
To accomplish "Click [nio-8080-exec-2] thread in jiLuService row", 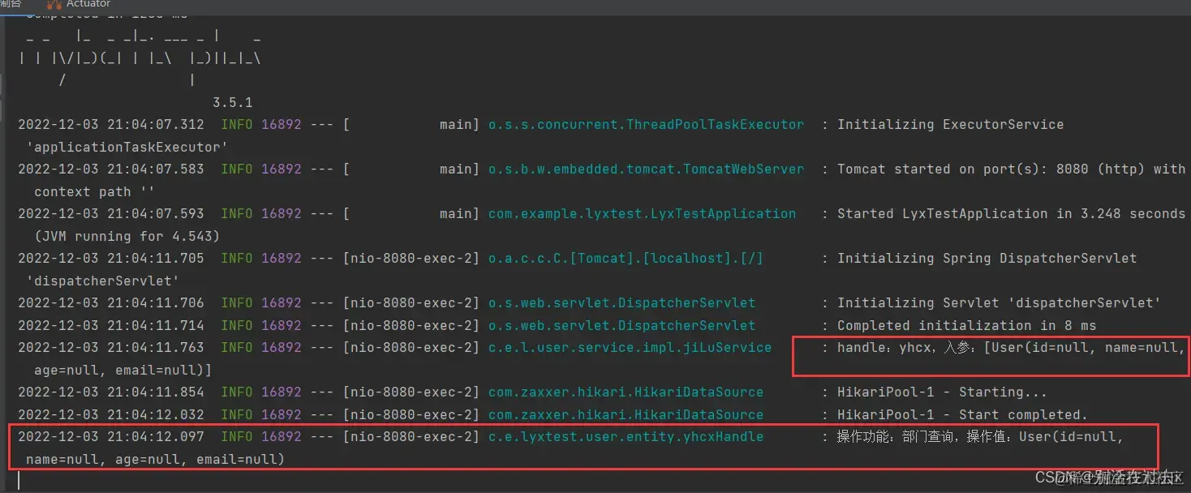I will click(x=411, y=348).
